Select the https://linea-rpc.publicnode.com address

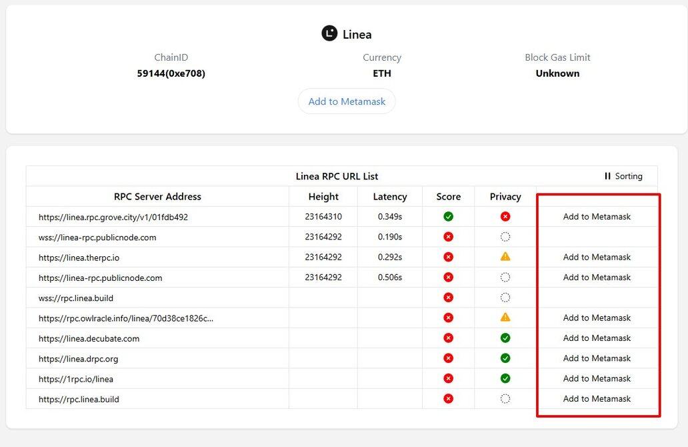point(101,278)
